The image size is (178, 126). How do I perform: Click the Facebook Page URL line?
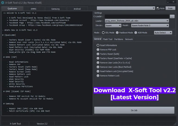click(36, 23)
